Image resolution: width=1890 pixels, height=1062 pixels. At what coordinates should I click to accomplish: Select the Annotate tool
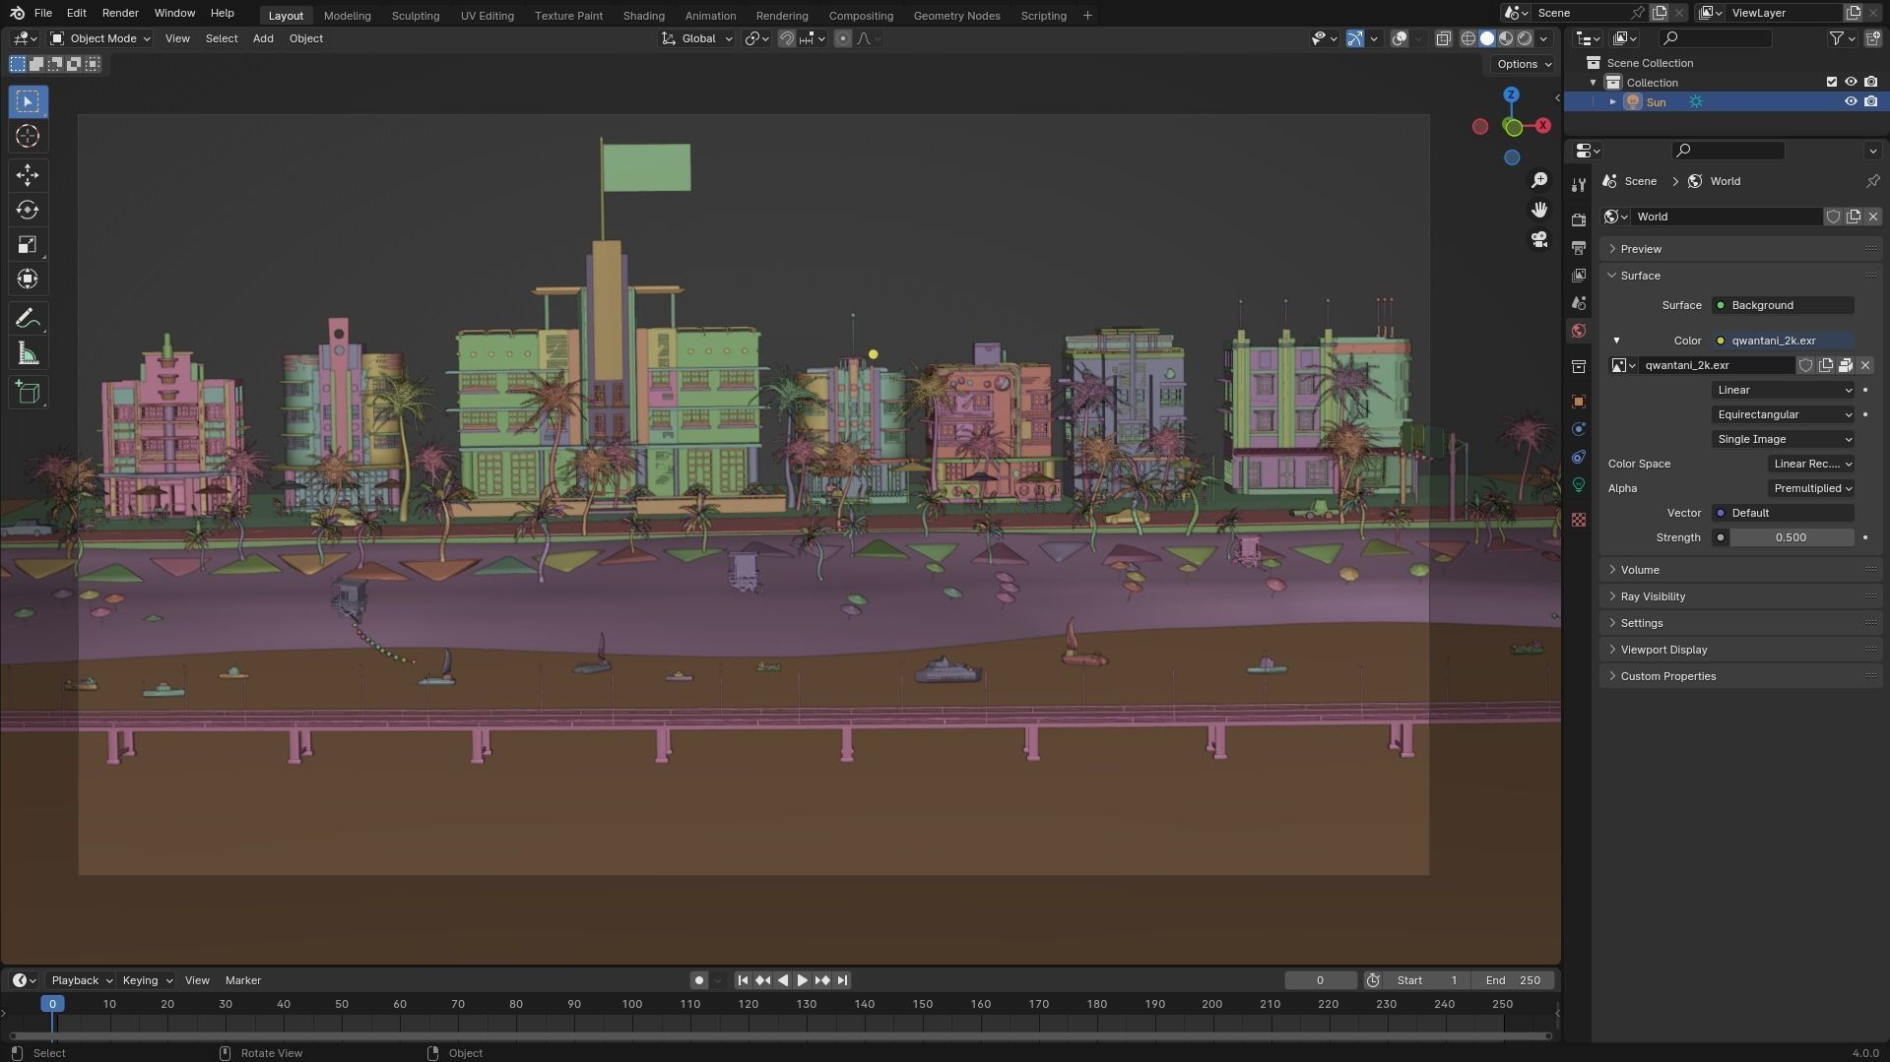28,319
